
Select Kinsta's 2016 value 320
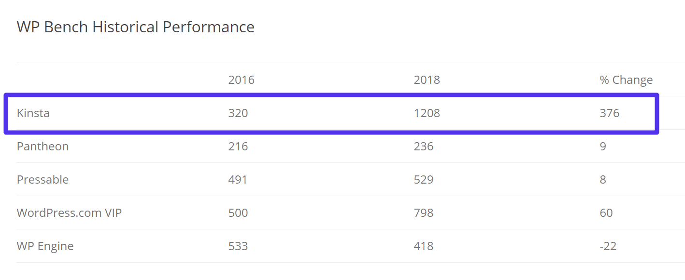[238, 113]
